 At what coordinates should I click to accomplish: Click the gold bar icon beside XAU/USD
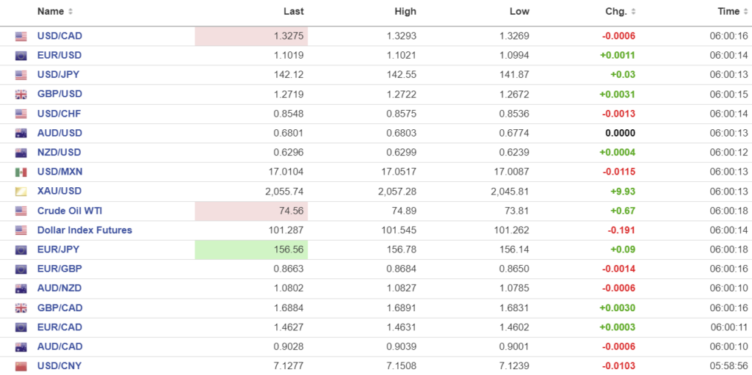click(21, 192)
